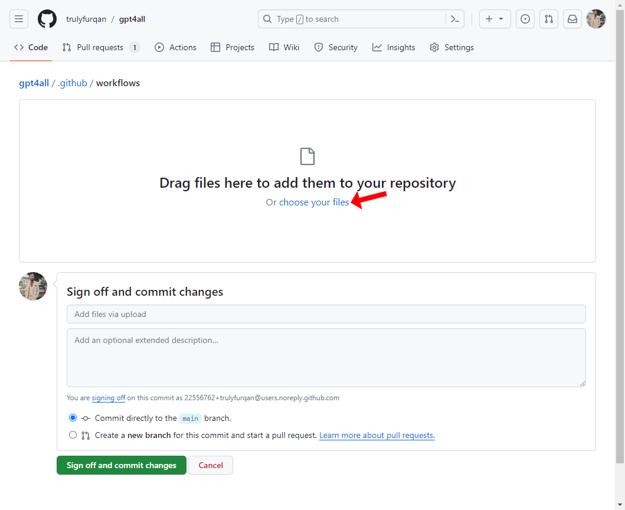Image resolution: width=625 pixels, height=510 pixels.
Task: Open the hamburger navigation menu
Action: click(x=19, y=19)
